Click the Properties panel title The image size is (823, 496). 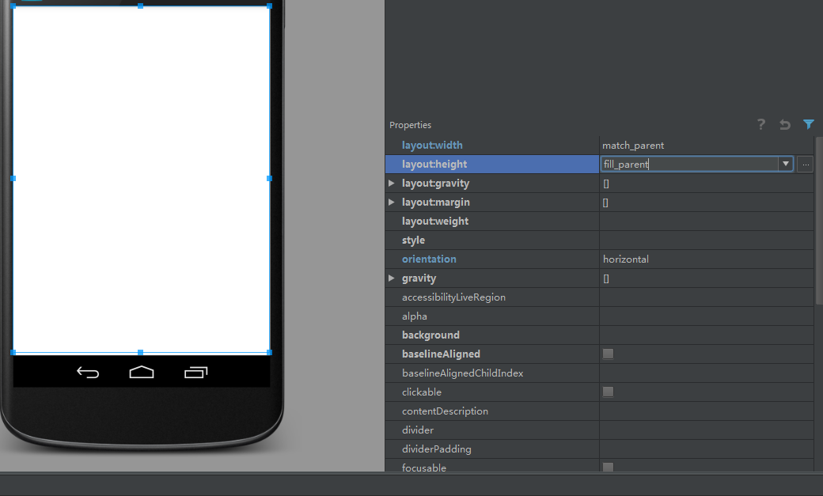[x=410, y=125]
